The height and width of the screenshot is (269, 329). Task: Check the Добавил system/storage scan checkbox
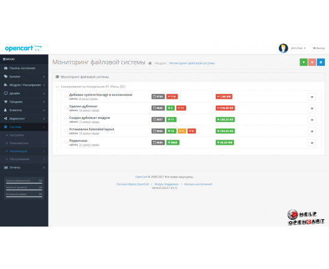coord(65,96)
